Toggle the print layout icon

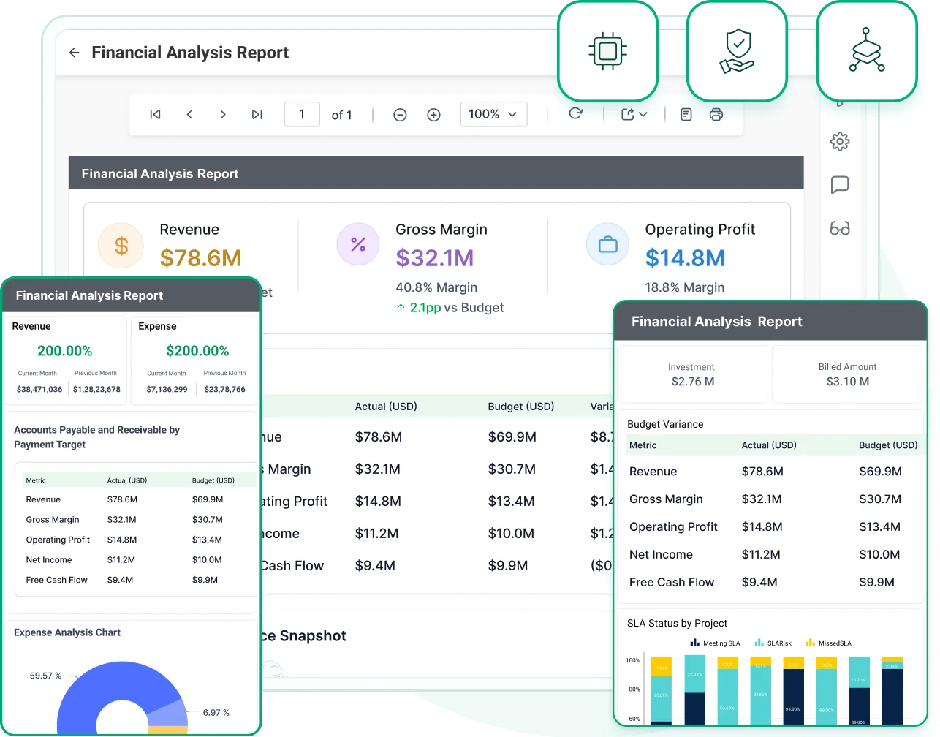tap(686, 114)
